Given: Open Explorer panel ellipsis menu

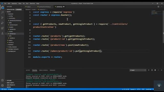Looking at the screenshot, I should [21, 7].
